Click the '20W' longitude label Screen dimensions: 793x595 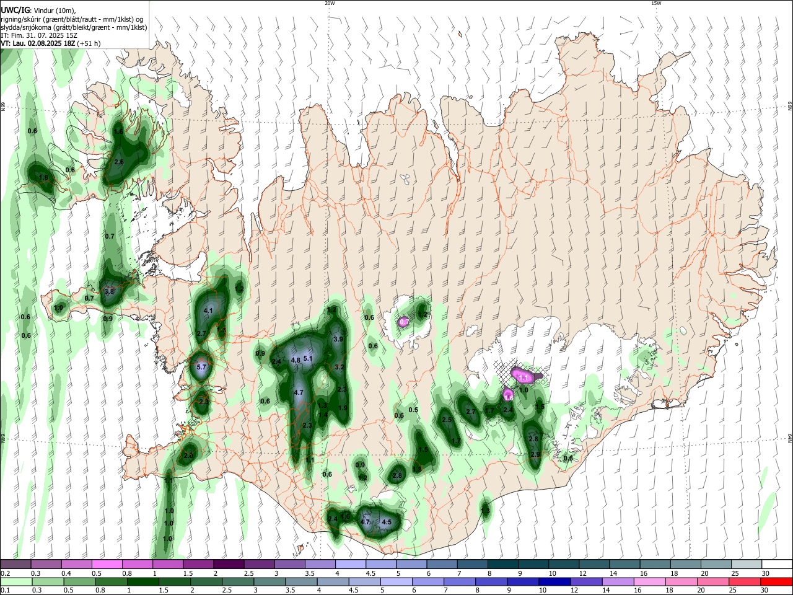[x=330, y=3]
